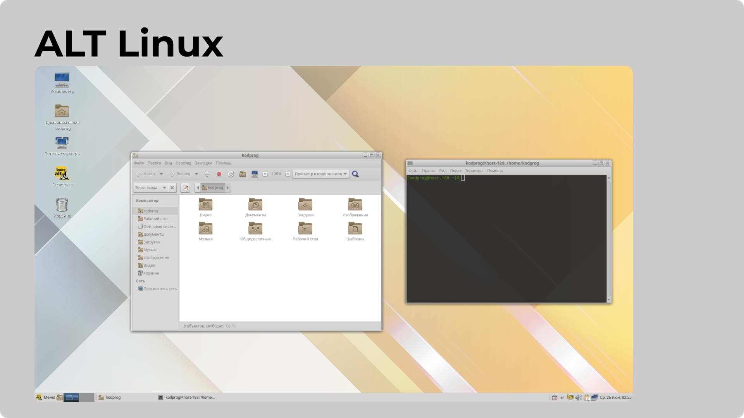Select Музыка in the sidebar
This screenshot has width=744, height=418.
coord(155,250)
